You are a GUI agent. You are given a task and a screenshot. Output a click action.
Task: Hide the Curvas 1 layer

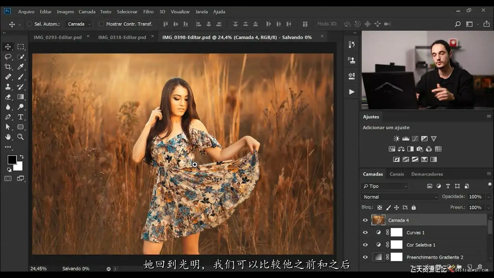point(365,232)
